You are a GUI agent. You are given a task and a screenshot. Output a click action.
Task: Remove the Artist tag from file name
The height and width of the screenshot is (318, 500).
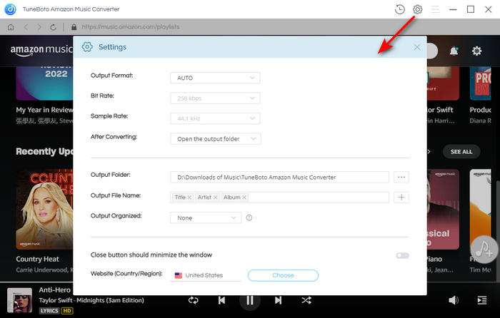click(216, 198)
